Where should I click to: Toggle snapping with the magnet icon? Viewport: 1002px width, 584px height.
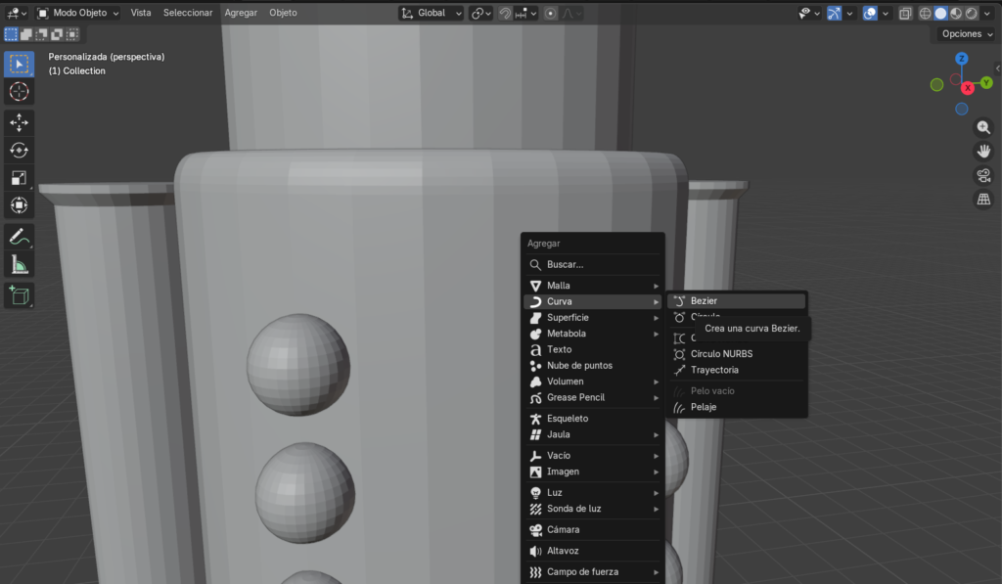(506, 14)
